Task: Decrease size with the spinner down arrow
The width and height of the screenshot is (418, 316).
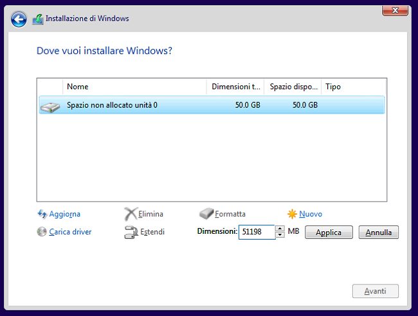Action: pos(280,235)
